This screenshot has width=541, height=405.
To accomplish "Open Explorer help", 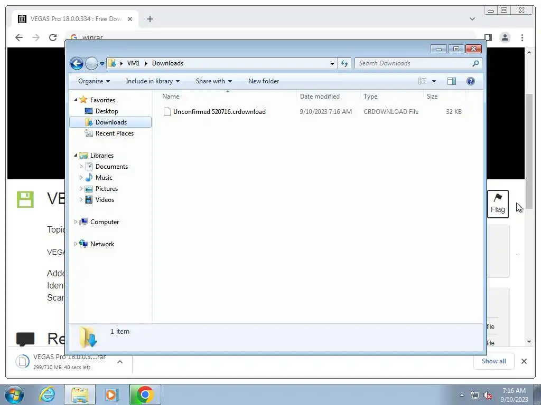I will (x=471, y=81).
